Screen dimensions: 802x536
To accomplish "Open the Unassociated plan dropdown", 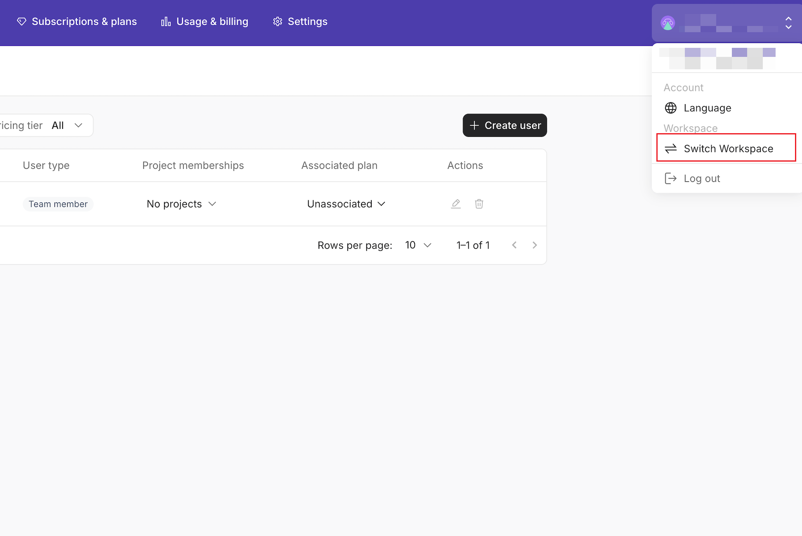I will (x=346, y=204).
